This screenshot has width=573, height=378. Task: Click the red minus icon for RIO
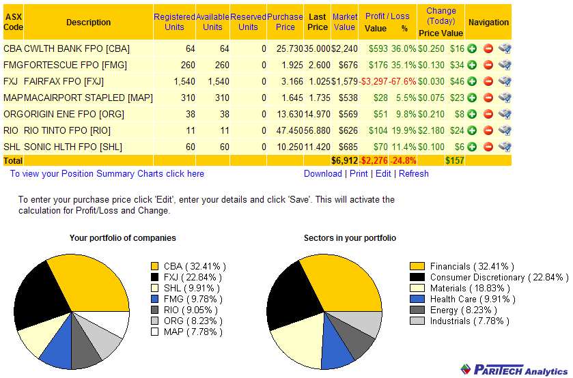tap(488, 130)
